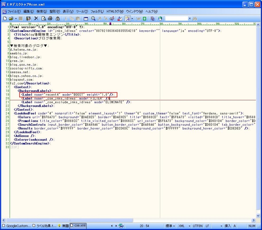Click the find next icon

105,18
